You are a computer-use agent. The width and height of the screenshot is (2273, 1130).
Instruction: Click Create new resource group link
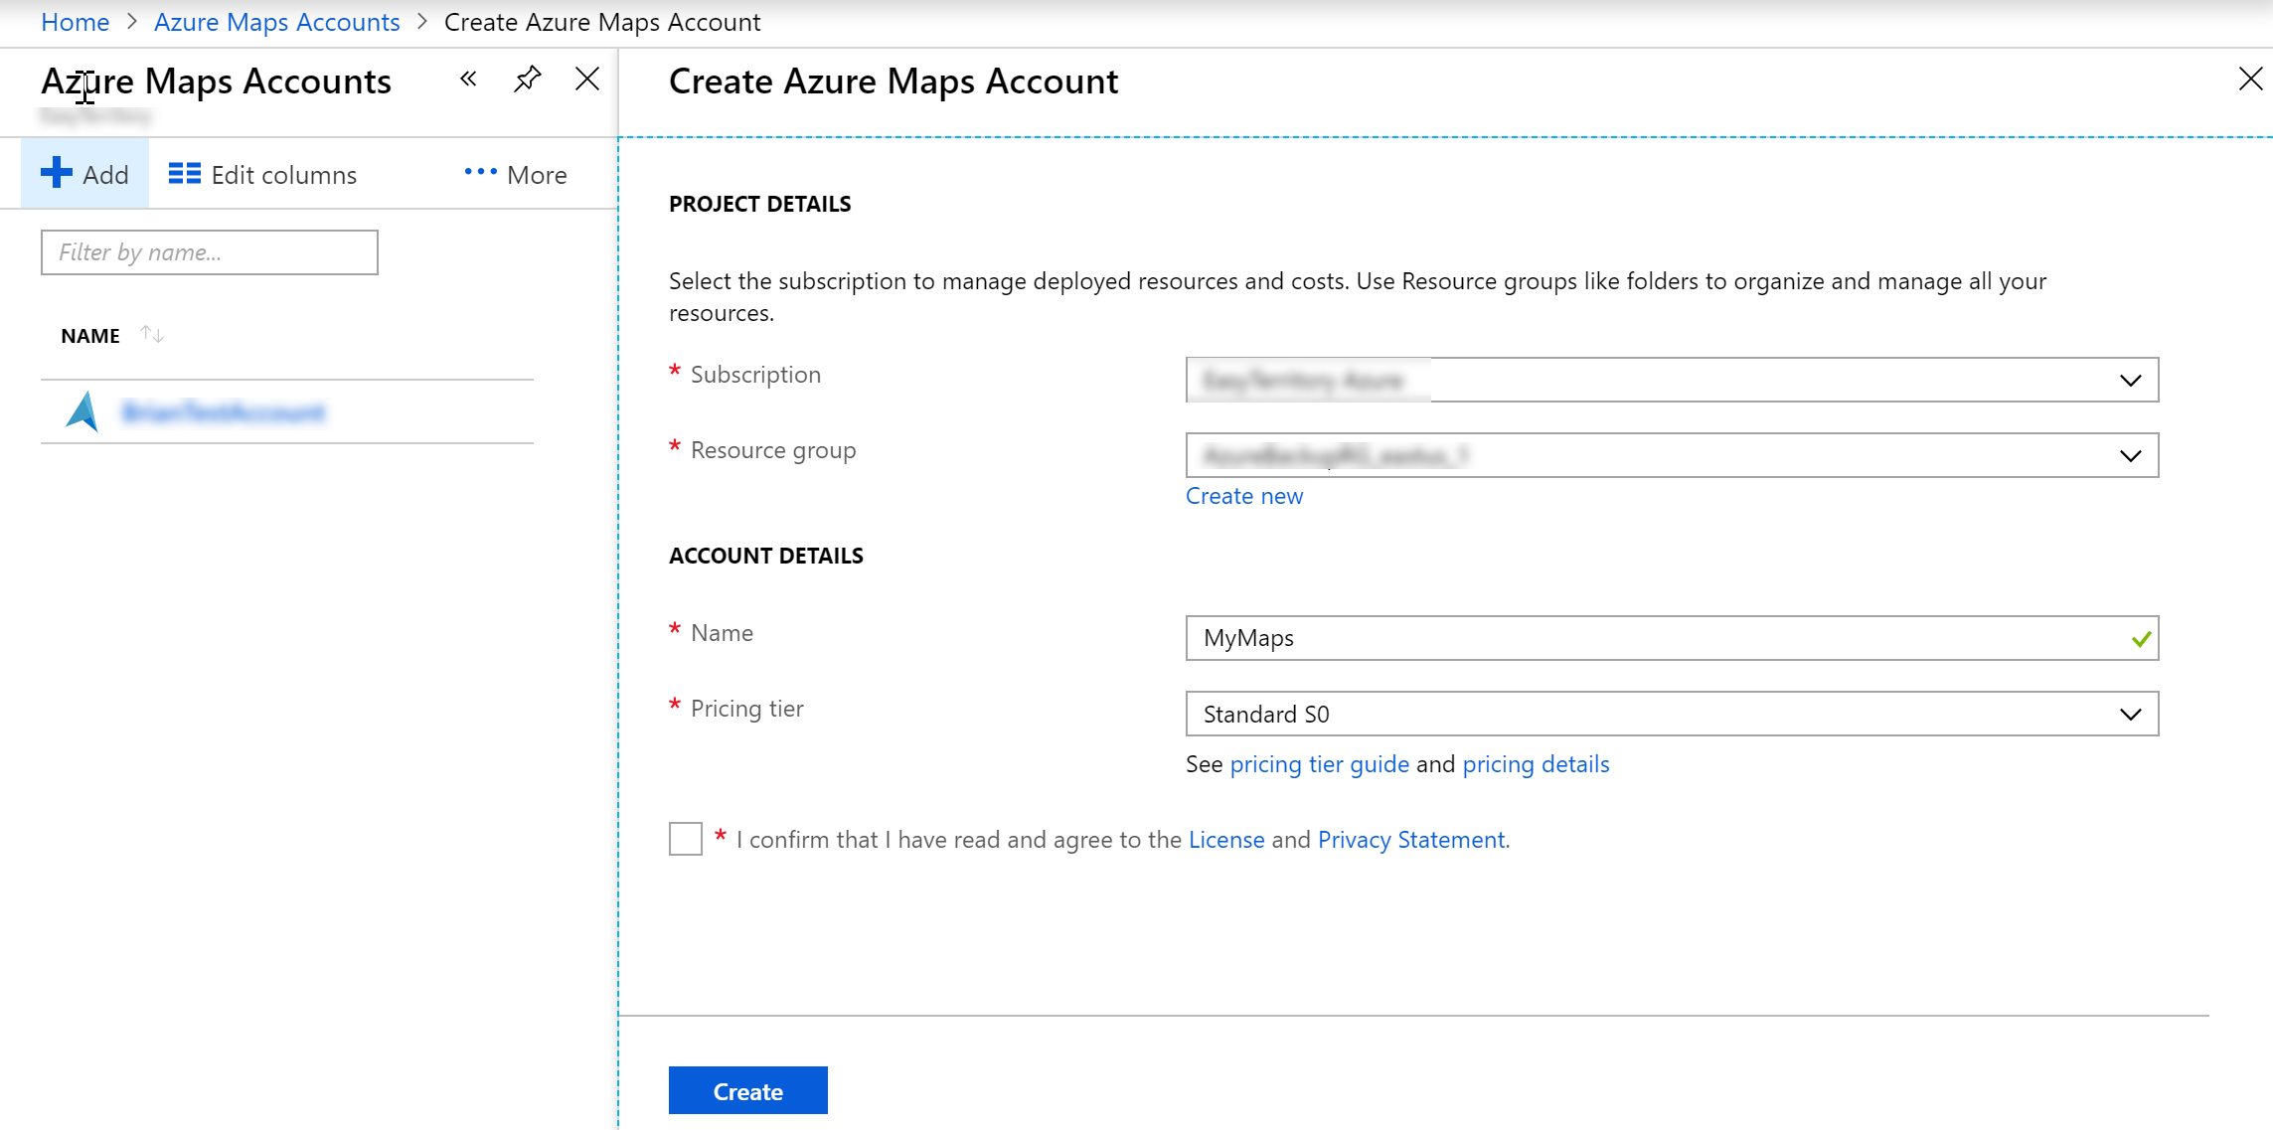[1244, 496]
